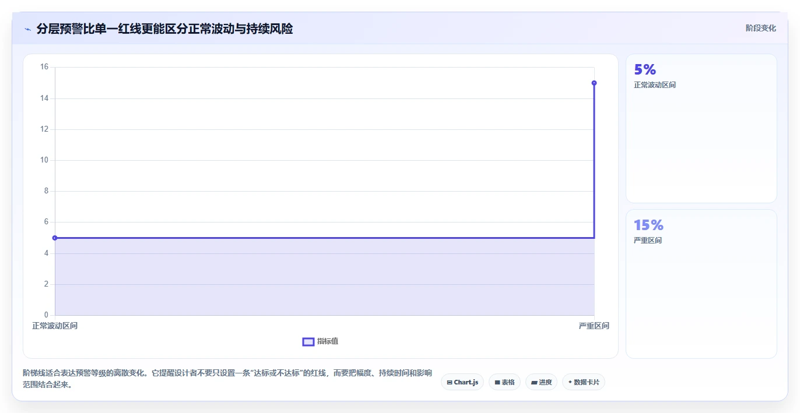
Task: Click the 15% metric value
Action: click(x=648, y=225)
